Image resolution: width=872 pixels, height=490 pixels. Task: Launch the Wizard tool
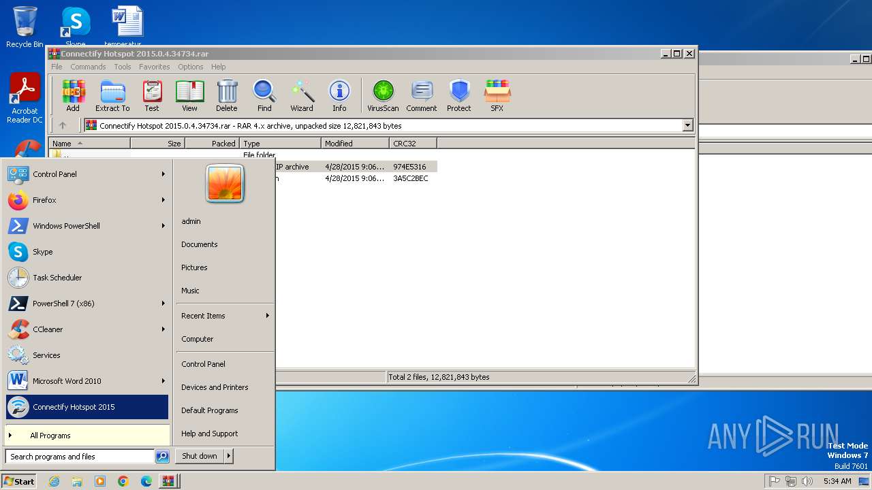pyautogui.click(x=302, y=96)
